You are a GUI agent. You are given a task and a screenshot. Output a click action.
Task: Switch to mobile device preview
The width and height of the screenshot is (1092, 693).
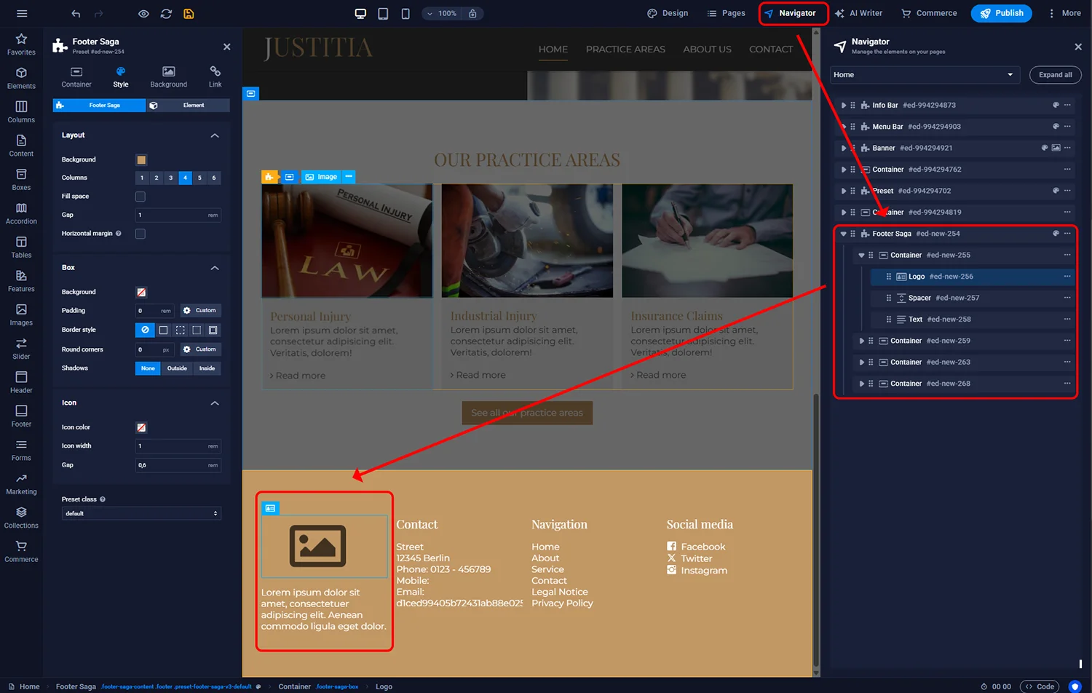click(x=405, y=13)
